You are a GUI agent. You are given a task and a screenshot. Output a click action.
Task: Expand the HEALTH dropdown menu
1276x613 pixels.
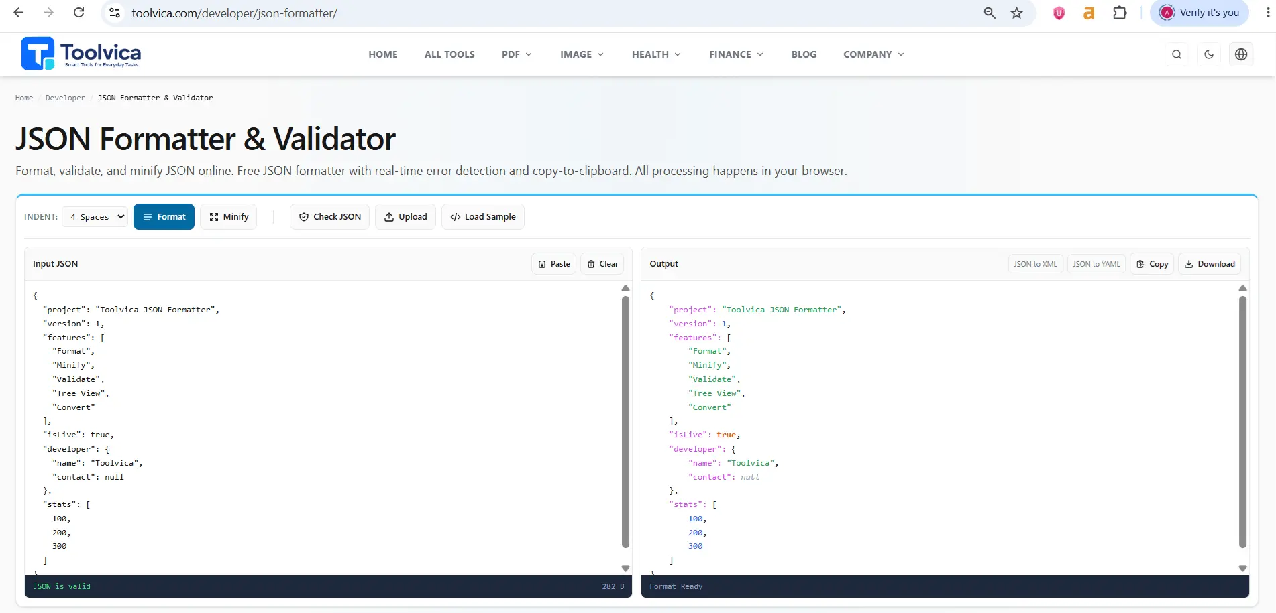pyautogui.click(x=656, y=54)
